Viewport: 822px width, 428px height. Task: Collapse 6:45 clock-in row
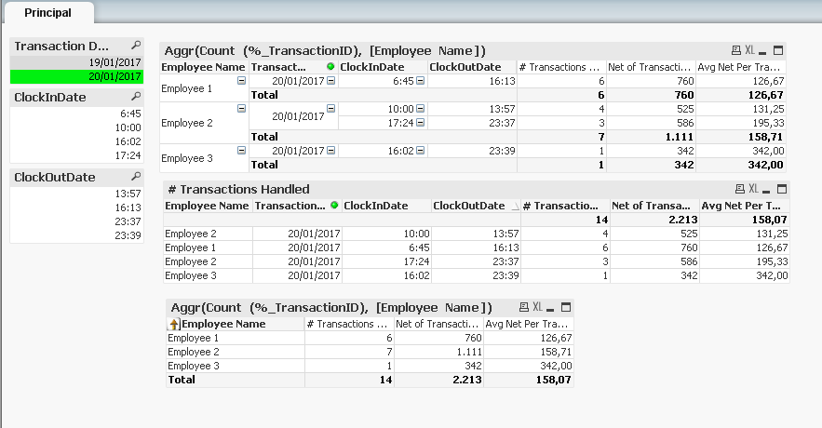point(420,81)
